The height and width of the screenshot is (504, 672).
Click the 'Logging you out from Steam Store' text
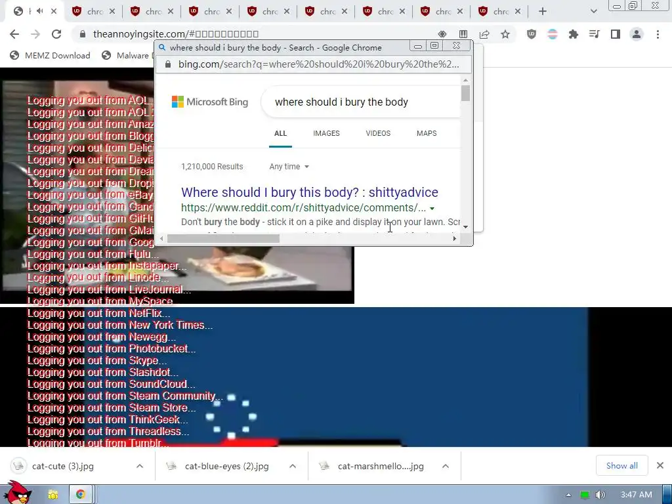click(112, 408)
